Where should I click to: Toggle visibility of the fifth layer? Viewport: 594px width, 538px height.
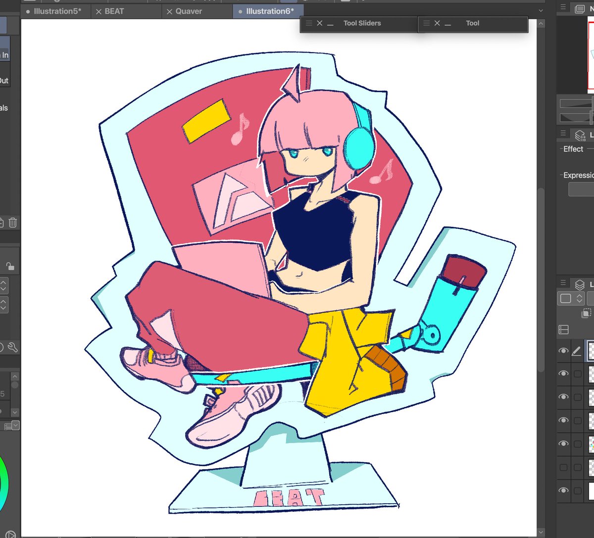(x=563, y=443)
